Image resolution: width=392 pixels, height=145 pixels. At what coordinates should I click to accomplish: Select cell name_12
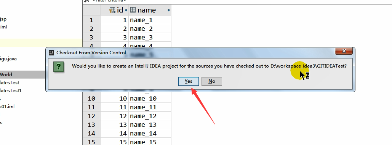(150, 116)
